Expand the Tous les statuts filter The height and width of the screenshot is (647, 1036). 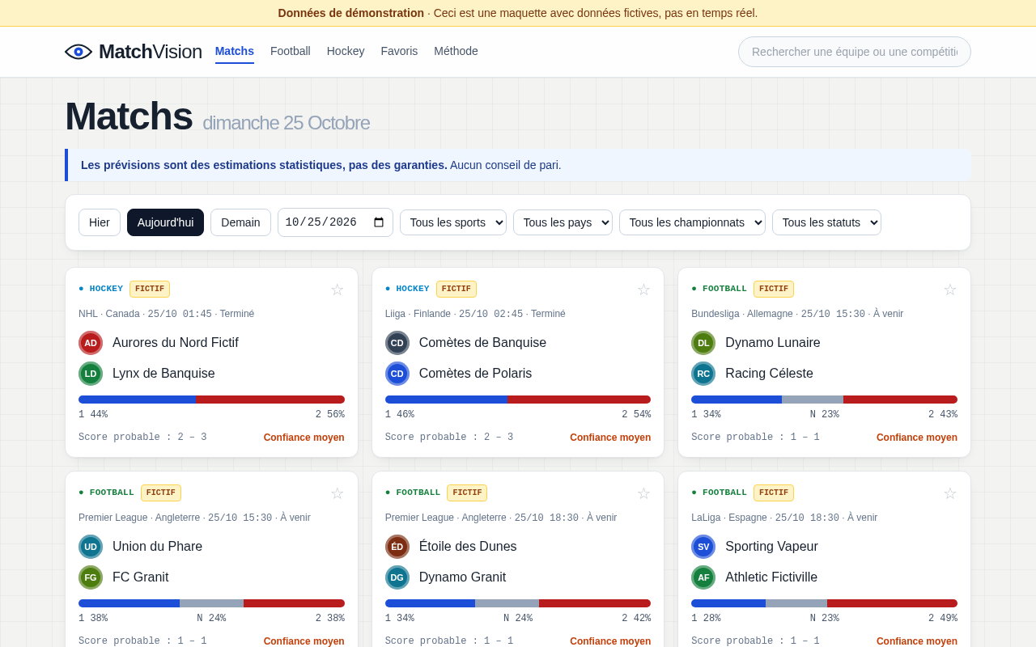coord(826,222)
